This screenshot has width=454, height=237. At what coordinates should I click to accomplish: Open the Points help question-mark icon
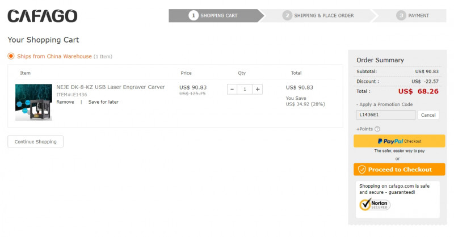(377, 129)
